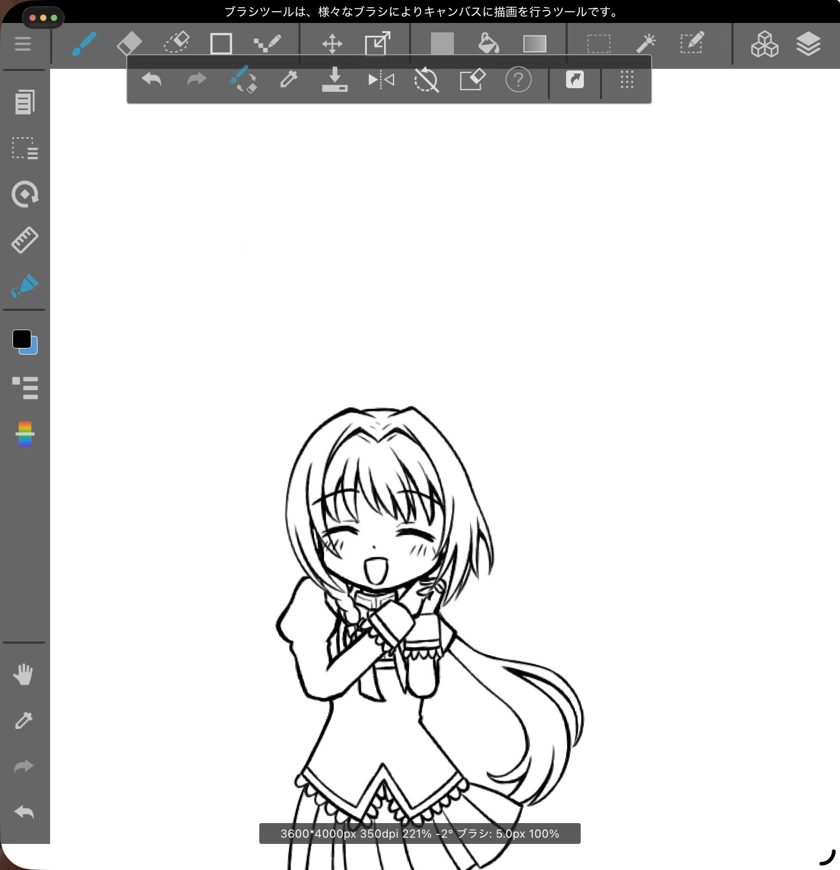Open the Layers panel icon
This screenshot has height=870, width=840.
tap(808, 44)
